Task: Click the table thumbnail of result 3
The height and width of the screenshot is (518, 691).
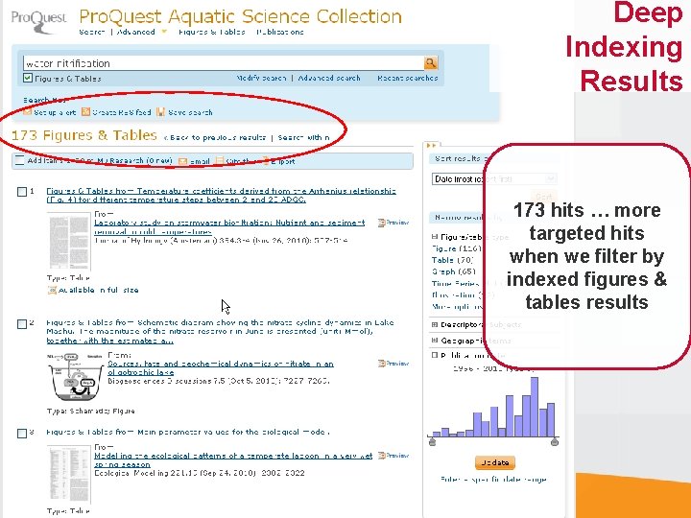Action: point(69,475)
